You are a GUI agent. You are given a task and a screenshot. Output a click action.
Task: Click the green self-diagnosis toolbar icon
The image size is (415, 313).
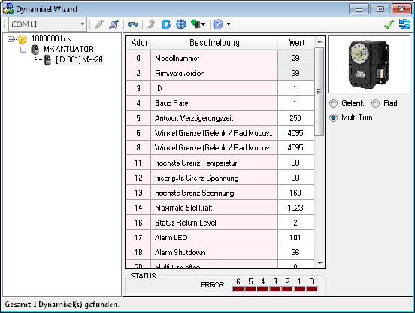click(195, 24)
